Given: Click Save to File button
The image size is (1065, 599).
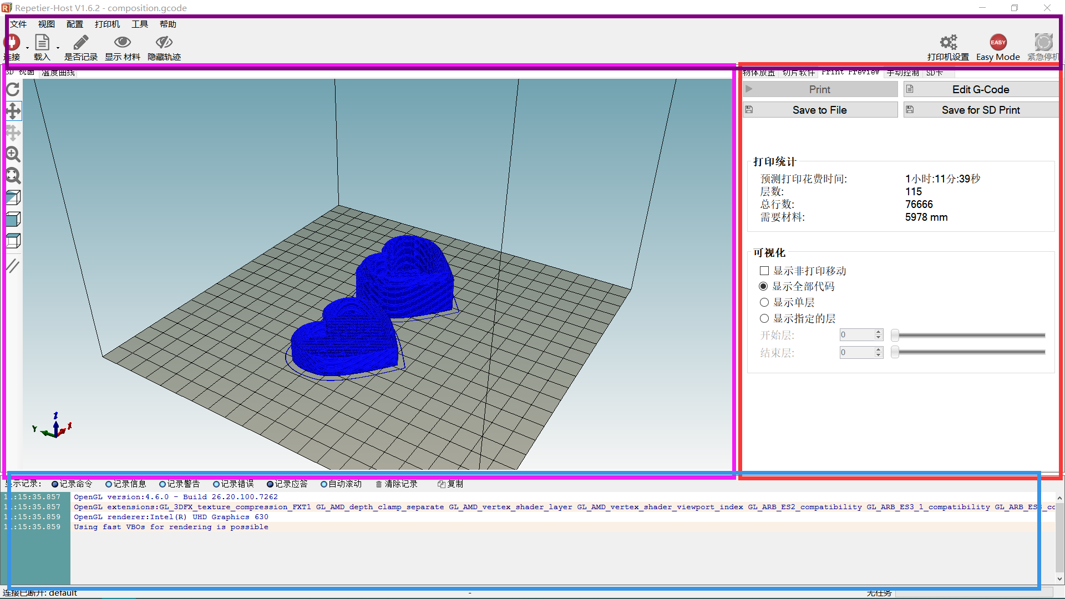Looking at the screenshot, I should pyautogui.click(x=819, y=110).
